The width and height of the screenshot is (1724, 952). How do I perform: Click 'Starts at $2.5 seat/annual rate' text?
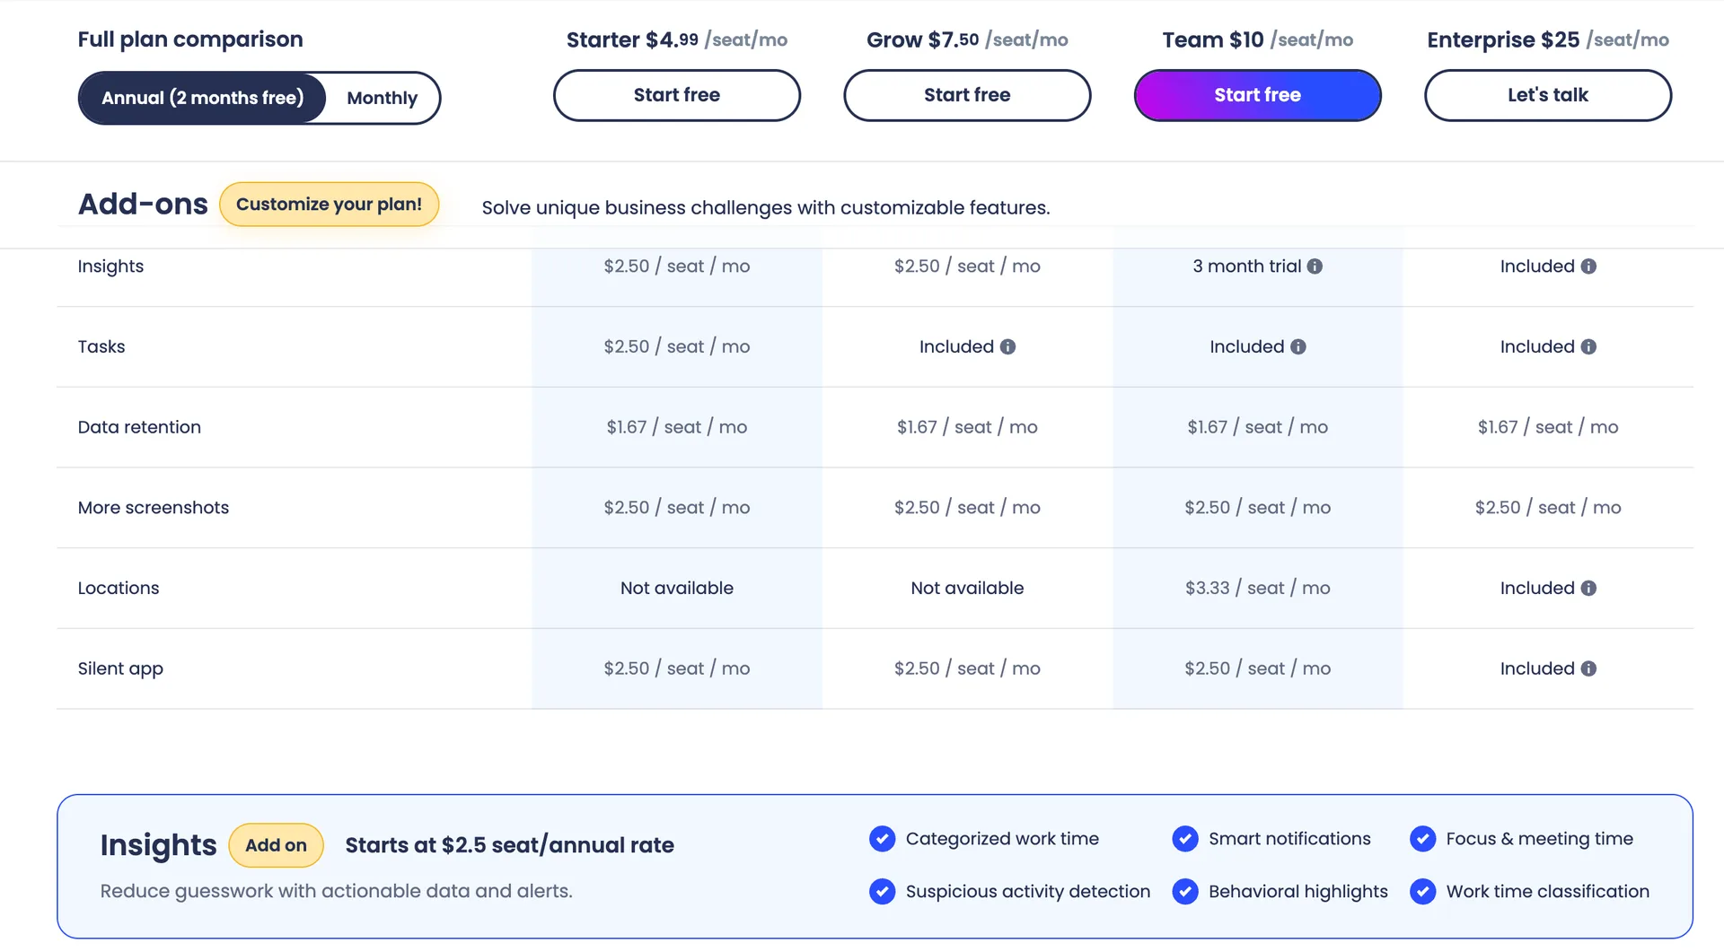(510, 845)
